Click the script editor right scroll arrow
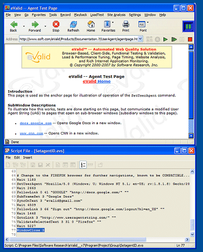The image size is (203, 252). (187, 239)
